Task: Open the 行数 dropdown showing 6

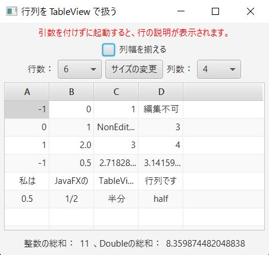Action: [x=80, y=69]
